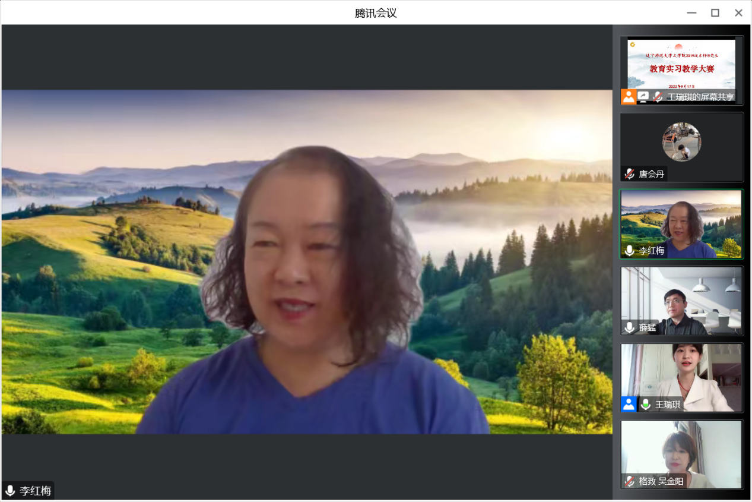Screen dimensions: 752x502
Task: Open the 教育实习教学大赛 shared screen thumbnail
Action: [x=681, y=64]
